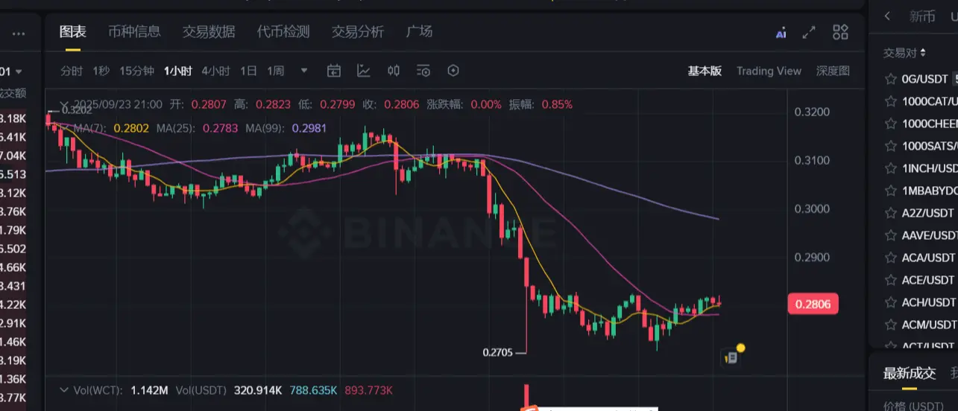Image resolution: width=958 pixels, height=411 pixels.
Task: Sort the list by 交易对 header
Action: click(x=904, y=53)
